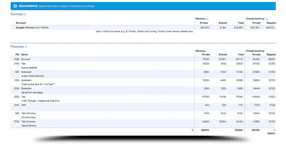Click virtual private 110648 in Taringa row

(255, 97)
